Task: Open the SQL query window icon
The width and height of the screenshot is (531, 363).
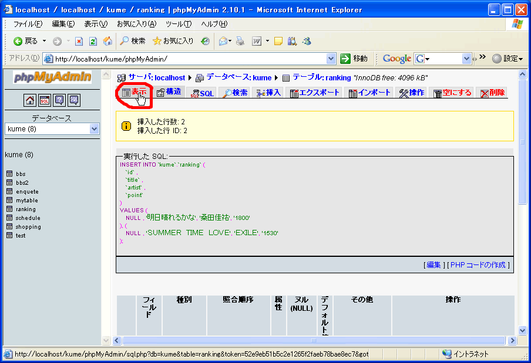Action: (45, 100)
